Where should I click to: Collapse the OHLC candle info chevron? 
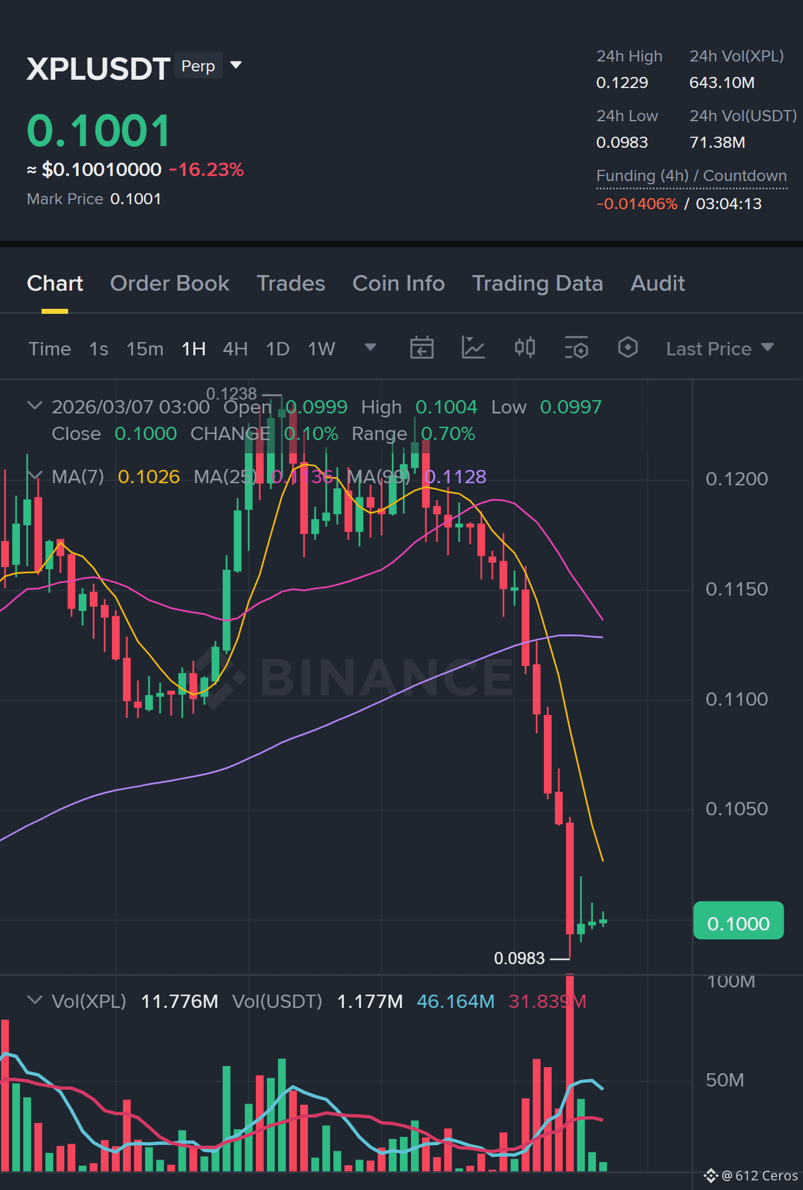(x=35, y=406)
